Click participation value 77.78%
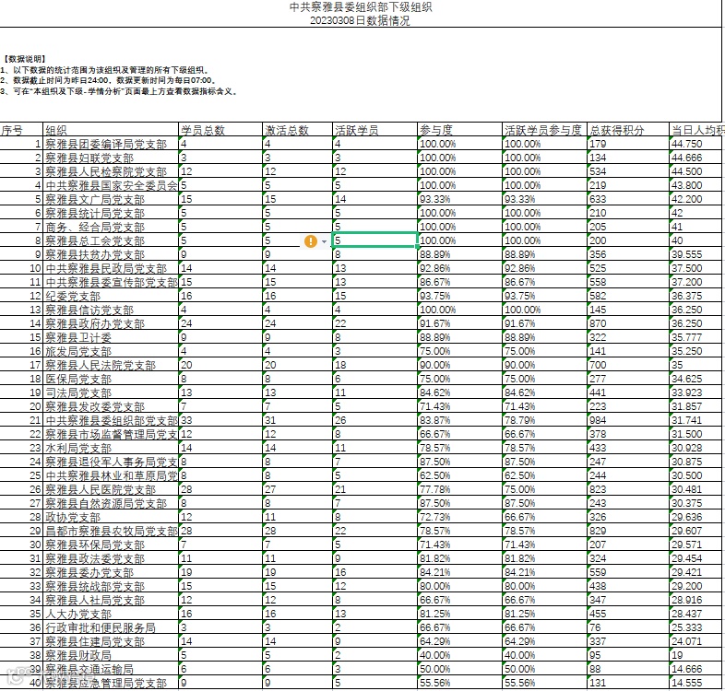 pos(434,489)
